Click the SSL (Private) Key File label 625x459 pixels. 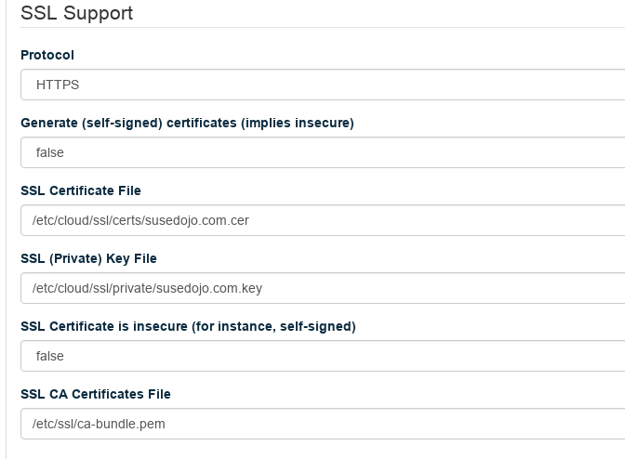(x=88, y=258)
